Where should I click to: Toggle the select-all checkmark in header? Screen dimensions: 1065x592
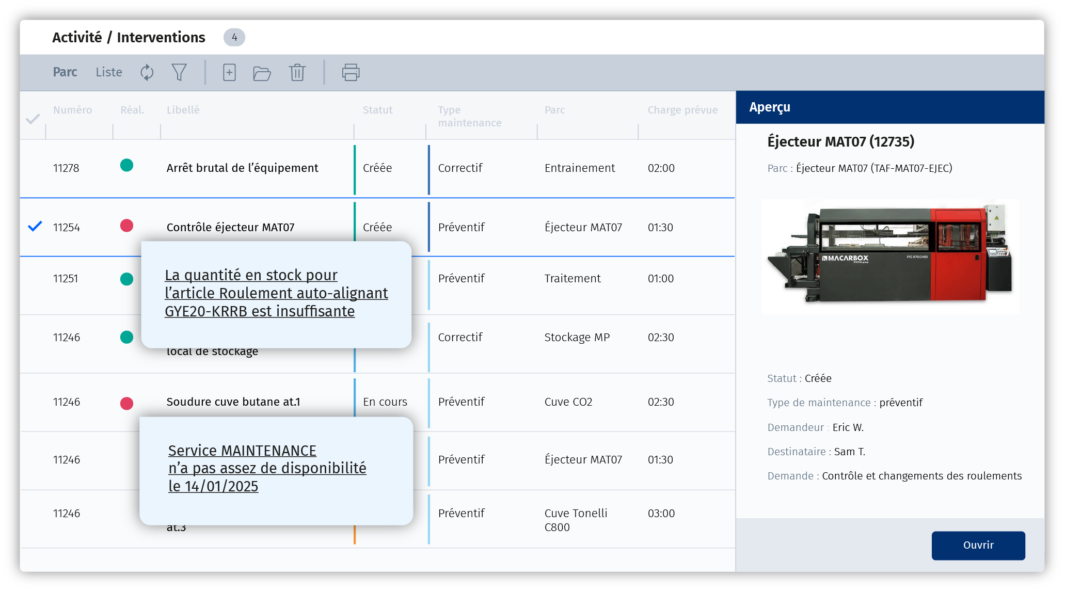[33, 119]
